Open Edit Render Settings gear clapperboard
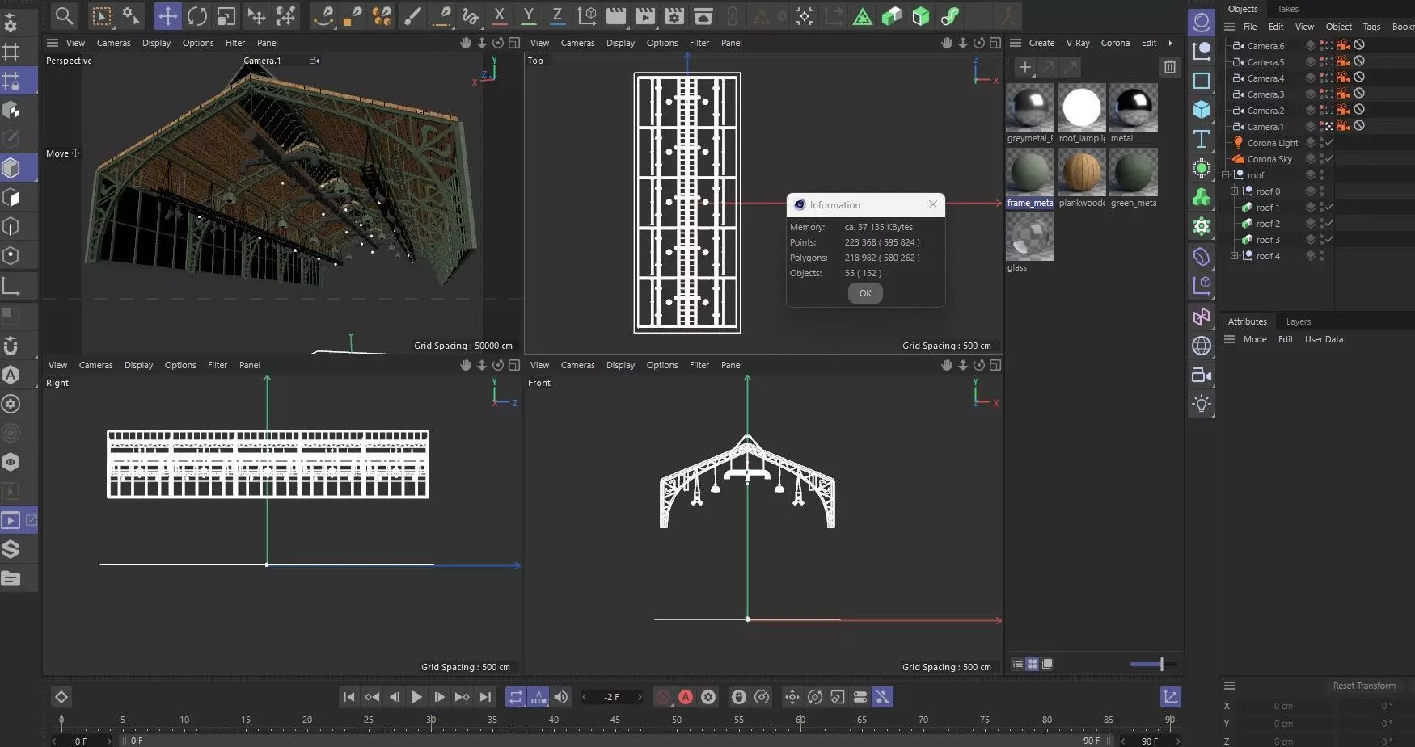 tap(674, 15)
